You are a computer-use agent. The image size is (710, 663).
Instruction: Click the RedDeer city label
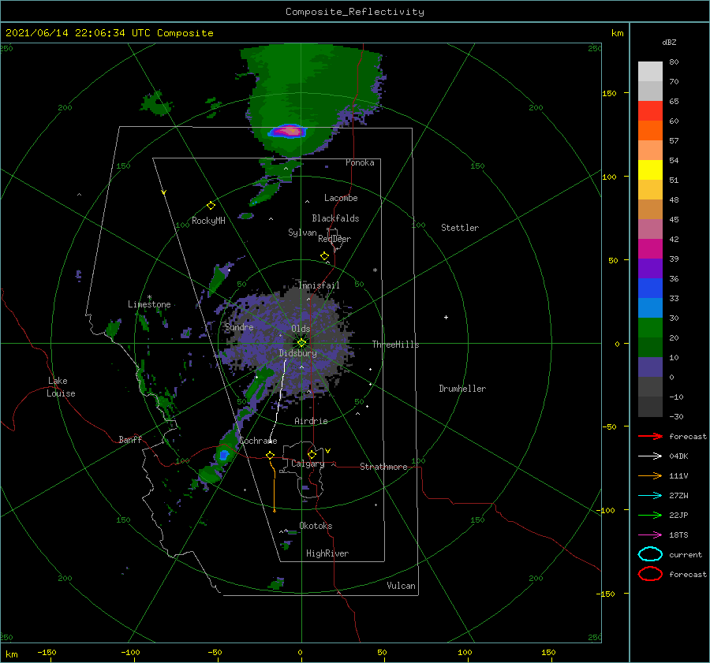334,239
